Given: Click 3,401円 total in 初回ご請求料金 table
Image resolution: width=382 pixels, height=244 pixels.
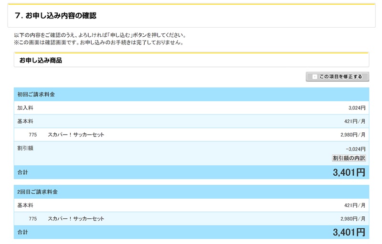Looking at the screenshot, I should pos(349,172).
